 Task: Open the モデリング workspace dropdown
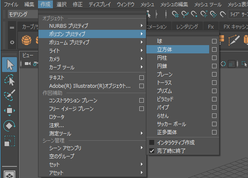(21, 14)
